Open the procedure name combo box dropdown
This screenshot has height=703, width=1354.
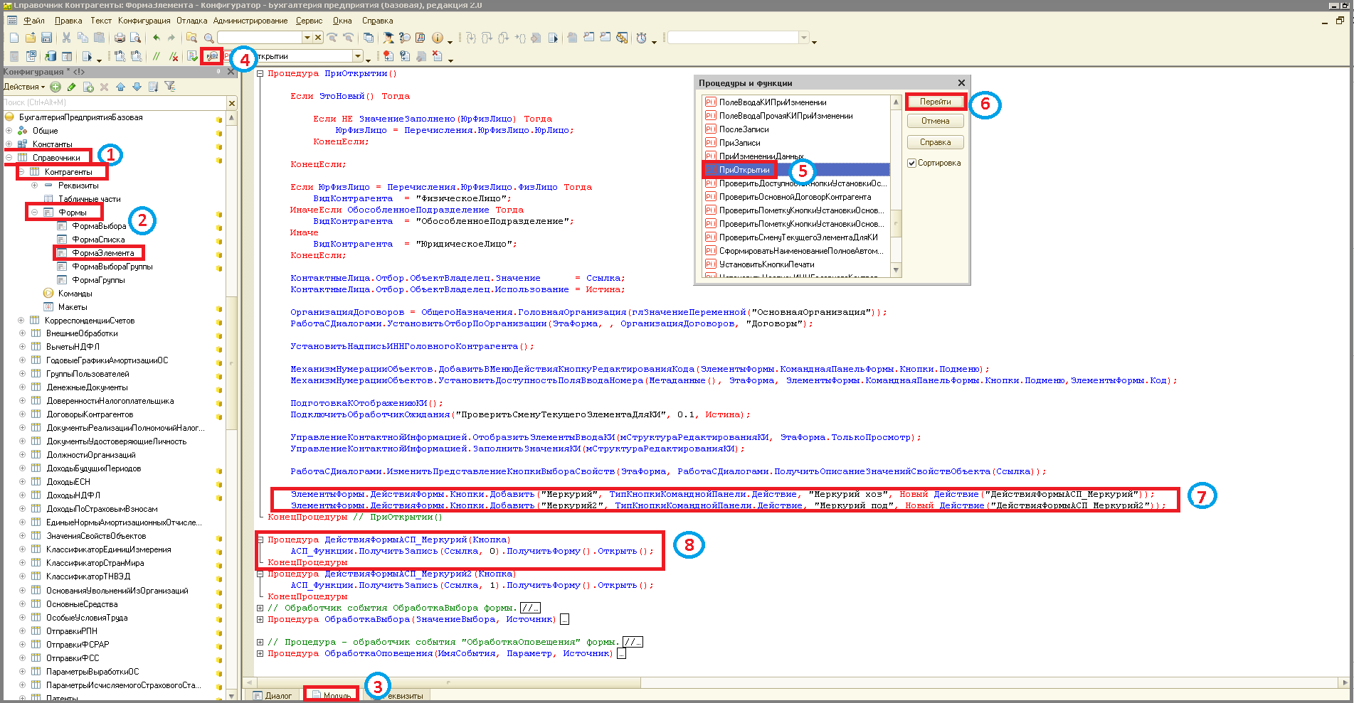[x=357, y=56]
